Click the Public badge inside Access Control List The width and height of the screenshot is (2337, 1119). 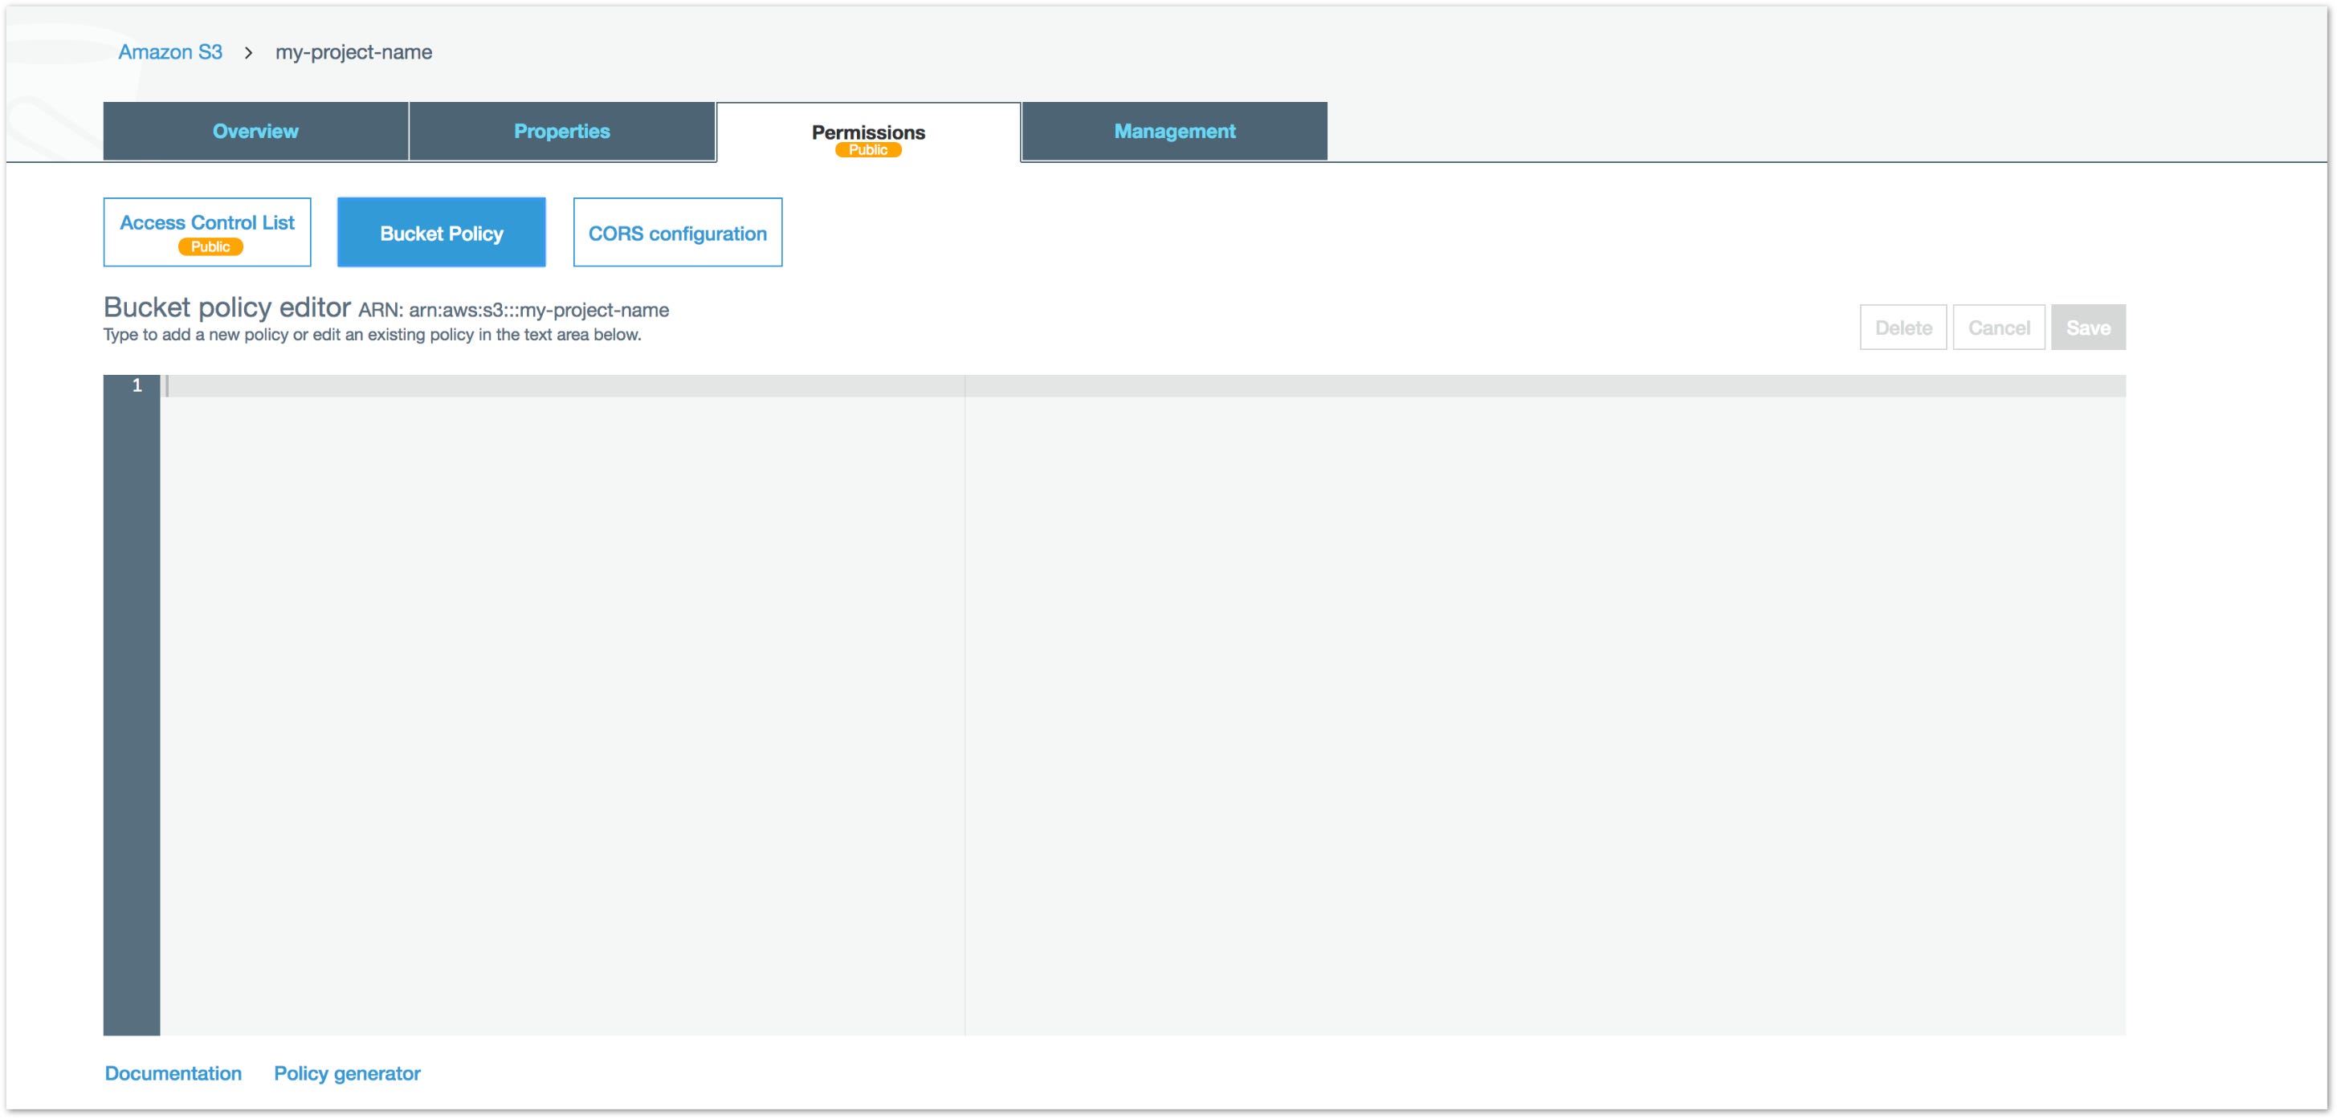(210, 246)
